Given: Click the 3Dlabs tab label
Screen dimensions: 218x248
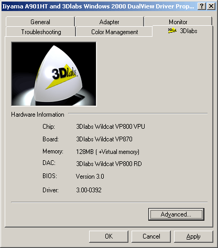Looking at the screenshot, I should pos(189,31).
